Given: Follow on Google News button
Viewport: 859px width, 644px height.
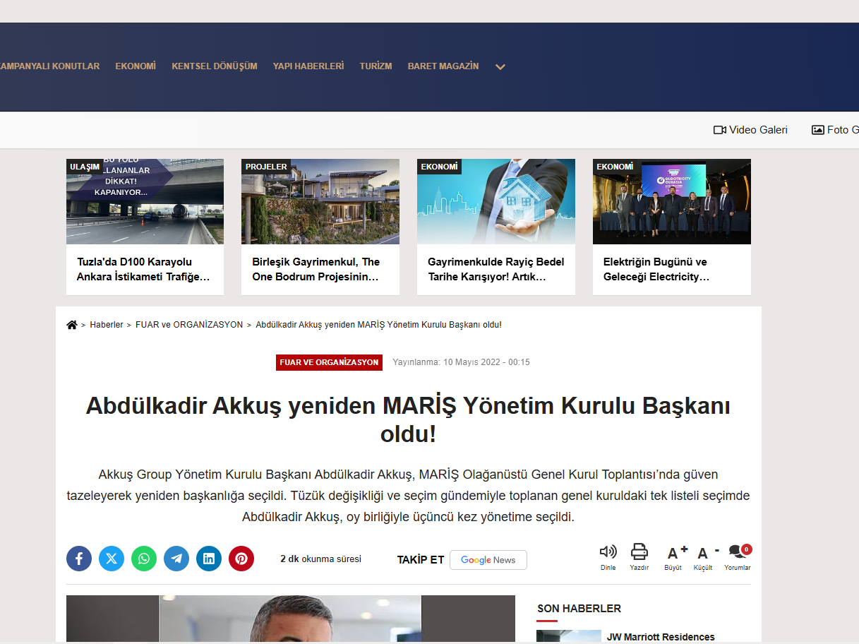Looking at the screenshot, I should 488,560.
